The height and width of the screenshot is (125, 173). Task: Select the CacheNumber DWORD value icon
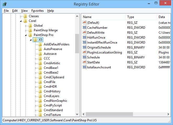(x=84, y=27)
